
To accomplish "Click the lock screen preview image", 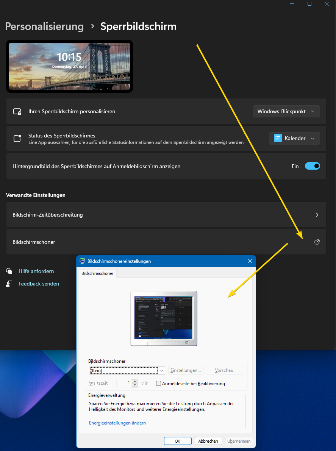I will coord(69,66).
